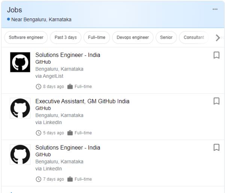Image resolution: width=225 pixels, height=193 pixels.
Task: Show more filter chips with right chevron
Action: (x=217, y=37)
